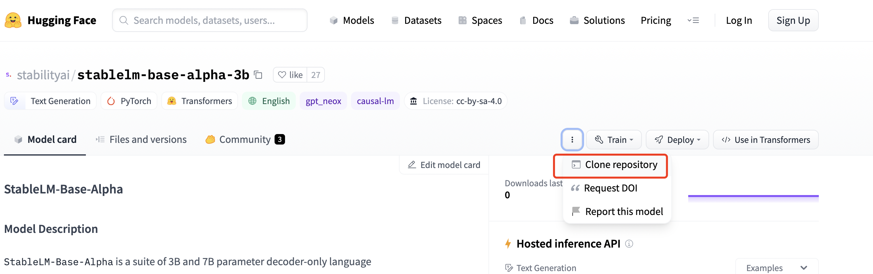
Task: Filter by English language tag
Action: pos(269,101)
